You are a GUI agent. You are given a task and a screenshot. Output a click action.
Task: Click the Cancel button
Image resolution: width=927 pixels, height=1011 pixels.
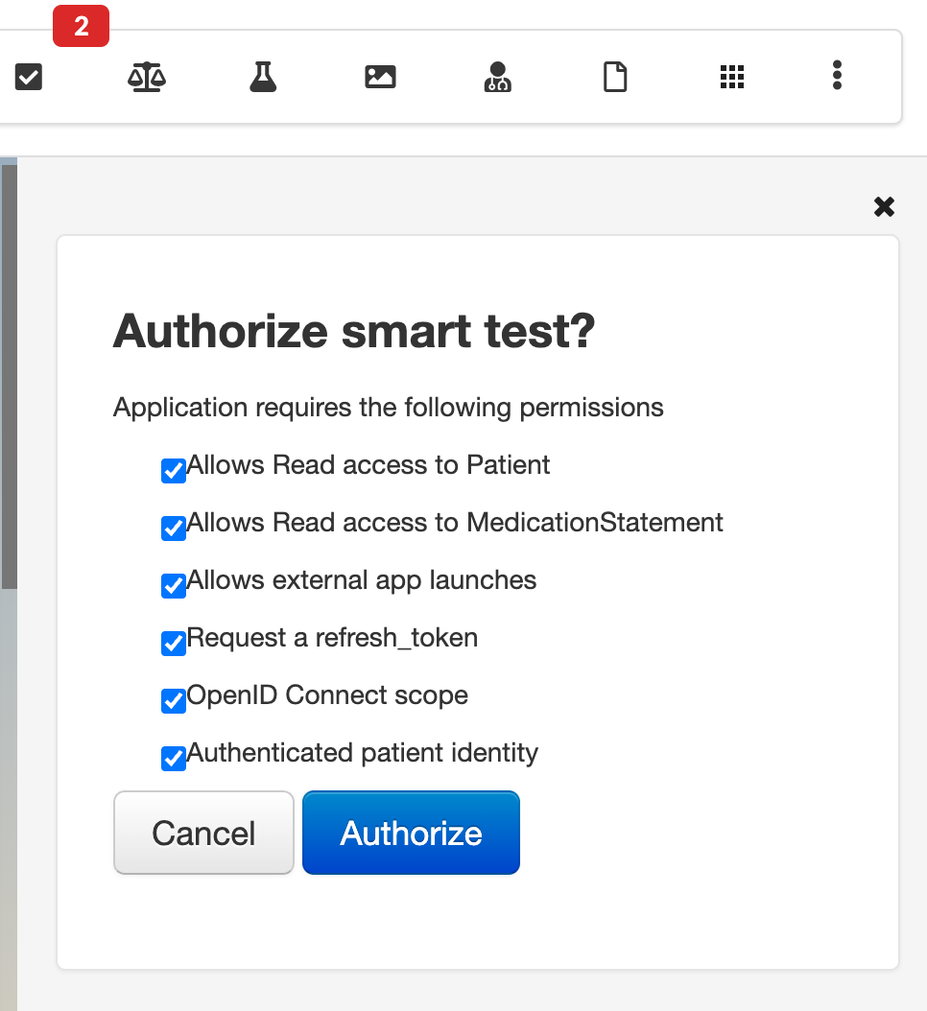(x=203, y=833)
